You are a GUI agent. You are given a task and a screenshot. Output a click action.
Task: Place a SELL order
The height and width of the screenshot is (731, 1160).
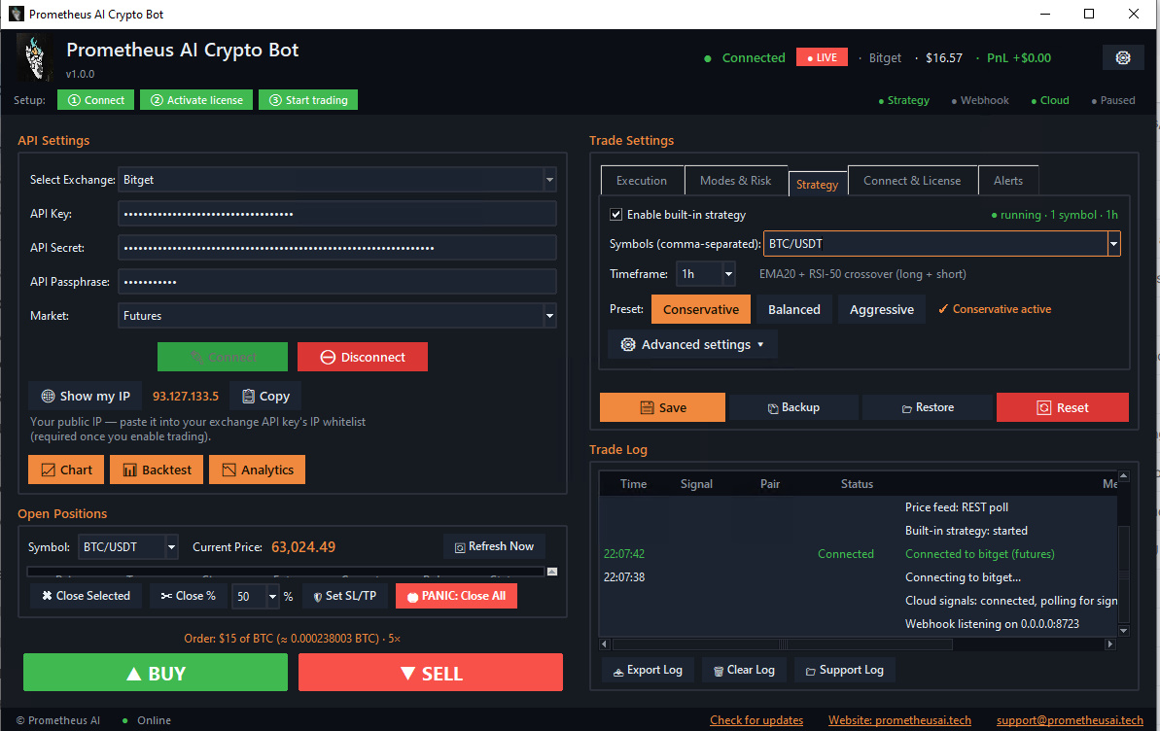tap(431, 673)
